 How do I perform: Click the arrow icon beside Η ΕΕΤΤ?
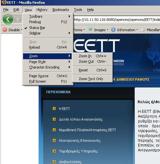tap(54, 109)
